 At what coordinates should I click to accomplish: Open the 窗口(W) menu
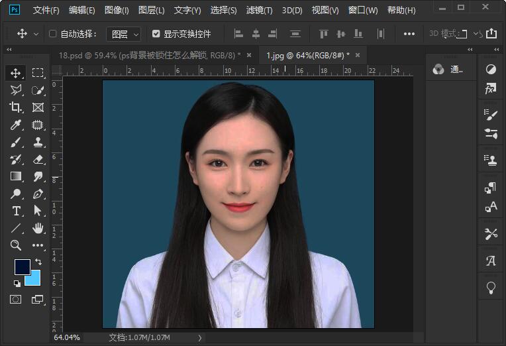coord(363,11)
